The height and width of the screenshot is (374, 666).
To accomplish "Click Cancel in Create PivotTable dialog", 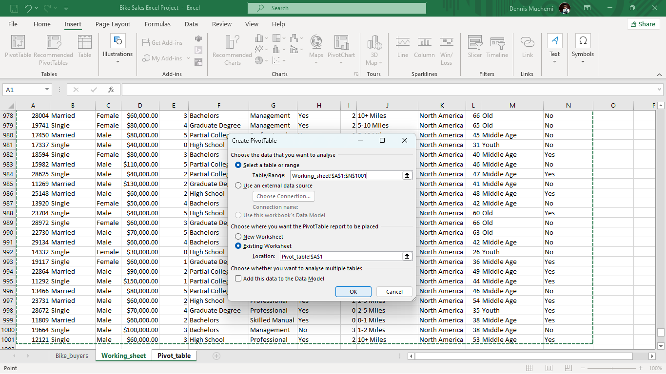I will click(394, 292).
